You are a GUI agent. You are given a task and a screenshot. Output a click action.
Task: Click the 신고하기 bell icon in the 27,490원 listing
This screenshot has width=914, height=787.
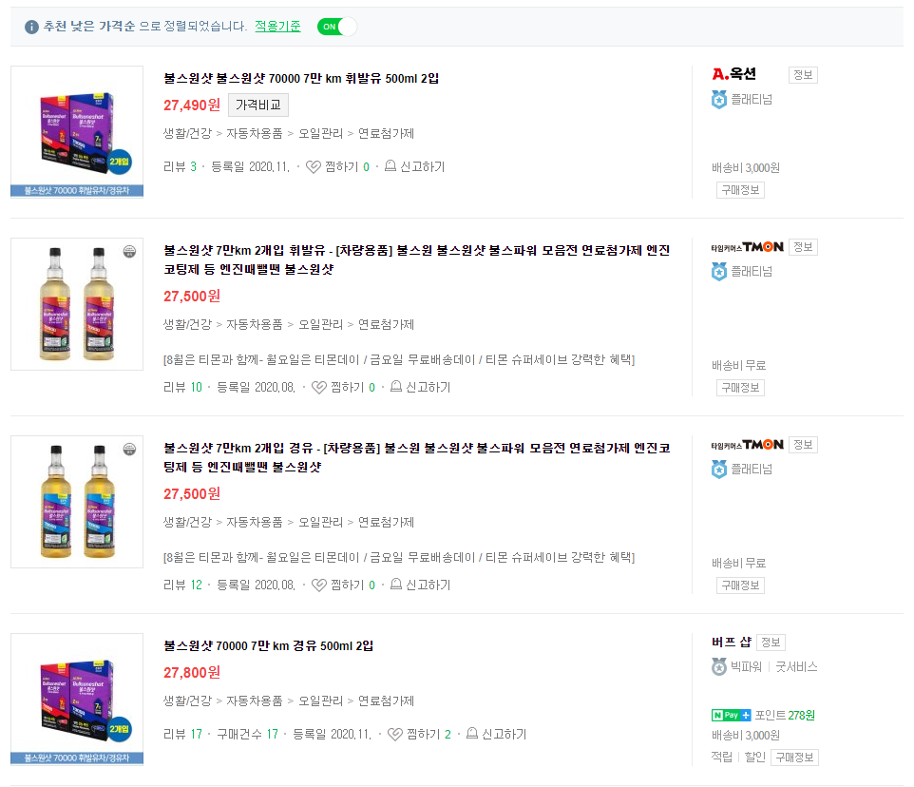coord(390,166)
